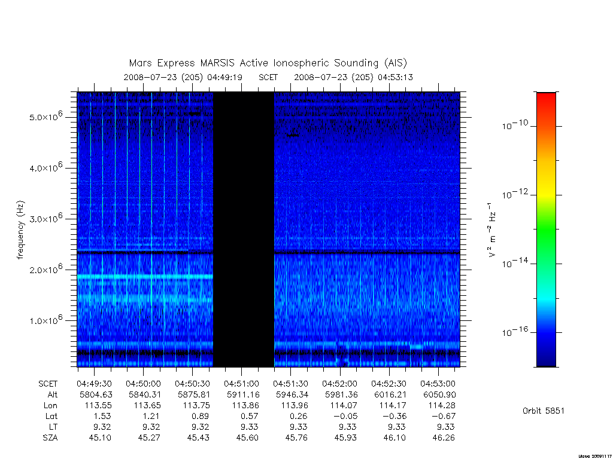Click the yellow region of the color bar
Image resolution: width=613 pixels, height=459 pixels.
(x=546, y=183)
